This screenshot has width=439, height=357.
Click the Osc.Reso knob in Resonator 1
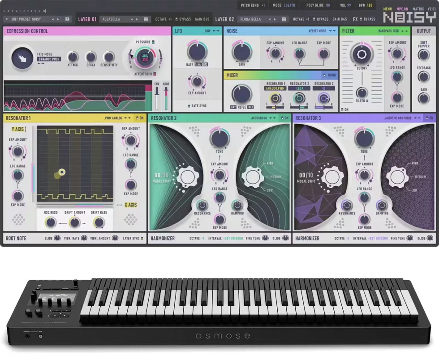click(x=51, y=223)
